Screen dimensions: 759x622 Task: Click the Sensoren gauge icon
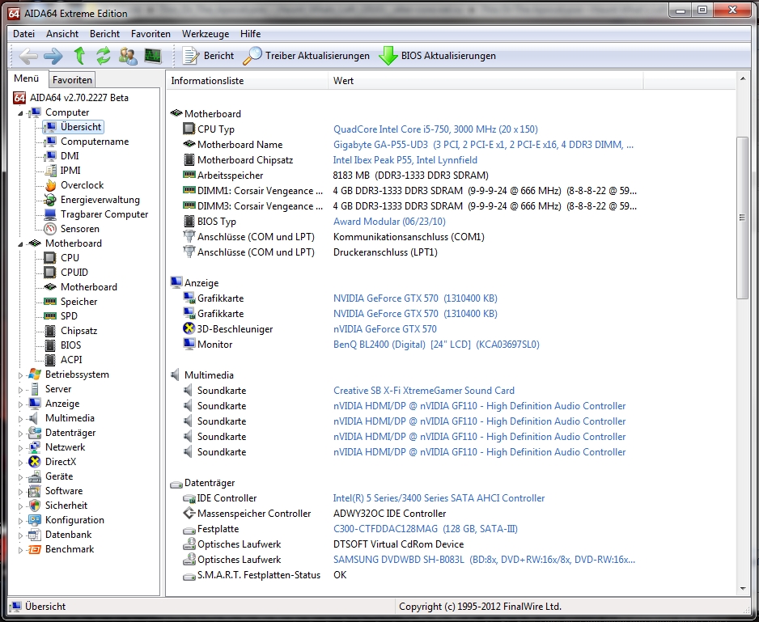pyautogui.click(x=50, y=228)
